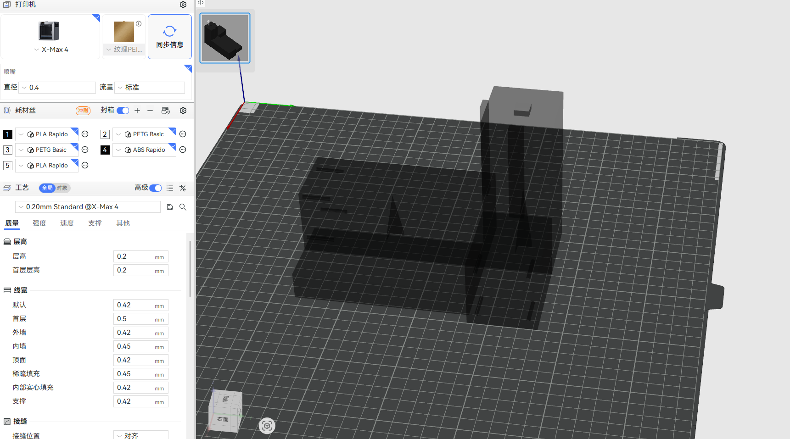Open the 流量 标准 dropdown
Image resolution: width=790 pixels, height=439 pixels.
point(150,88)
